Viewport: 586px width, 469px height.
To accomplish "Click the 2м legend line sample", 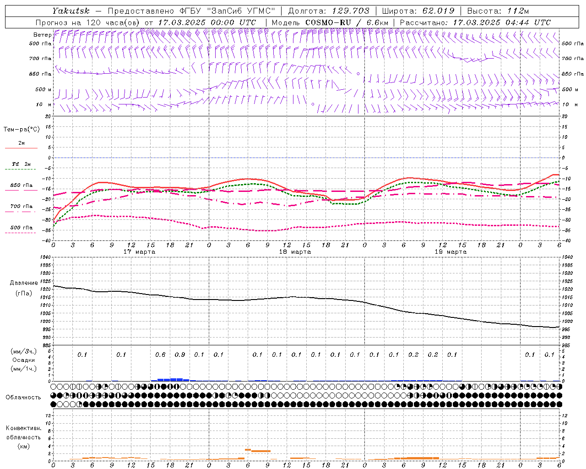I will coord(21,148).
